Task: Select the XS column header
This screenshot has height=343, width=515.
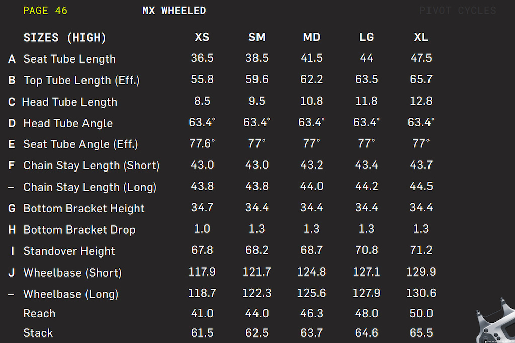Action: pos(202,37)
